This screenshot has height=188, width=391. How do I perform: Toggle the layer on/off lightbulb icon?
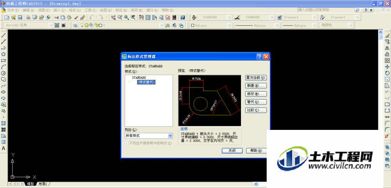point(82,25)
